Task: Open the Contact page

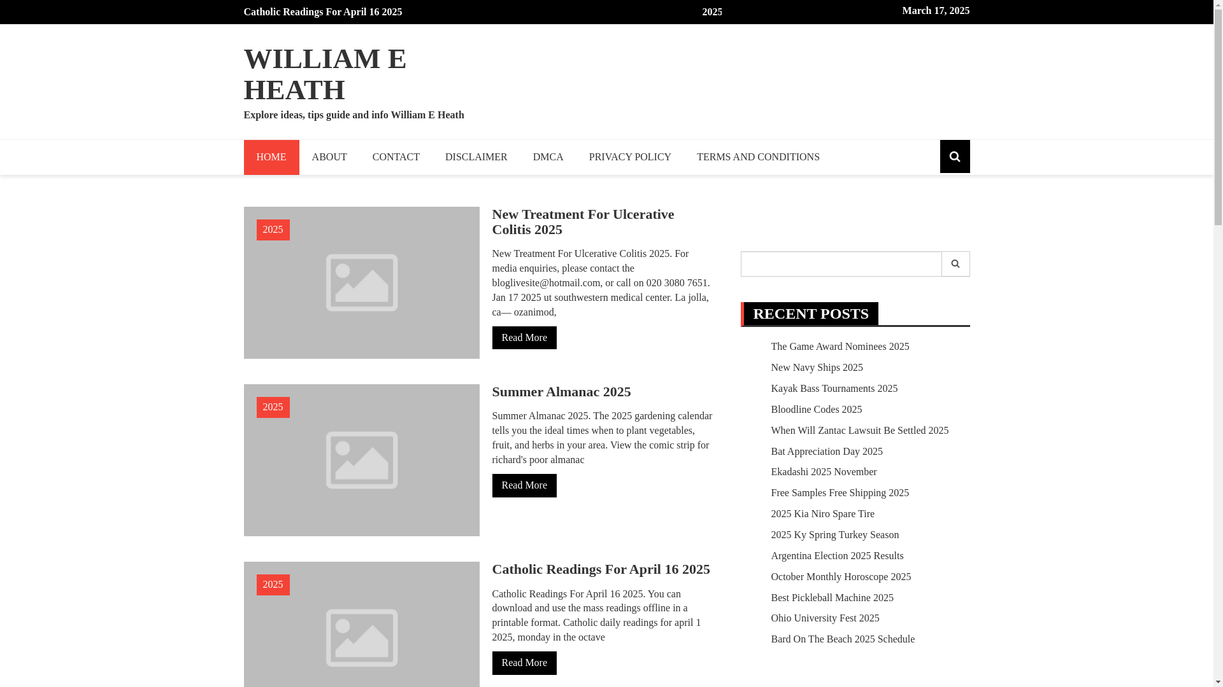Action: point(396,157)
